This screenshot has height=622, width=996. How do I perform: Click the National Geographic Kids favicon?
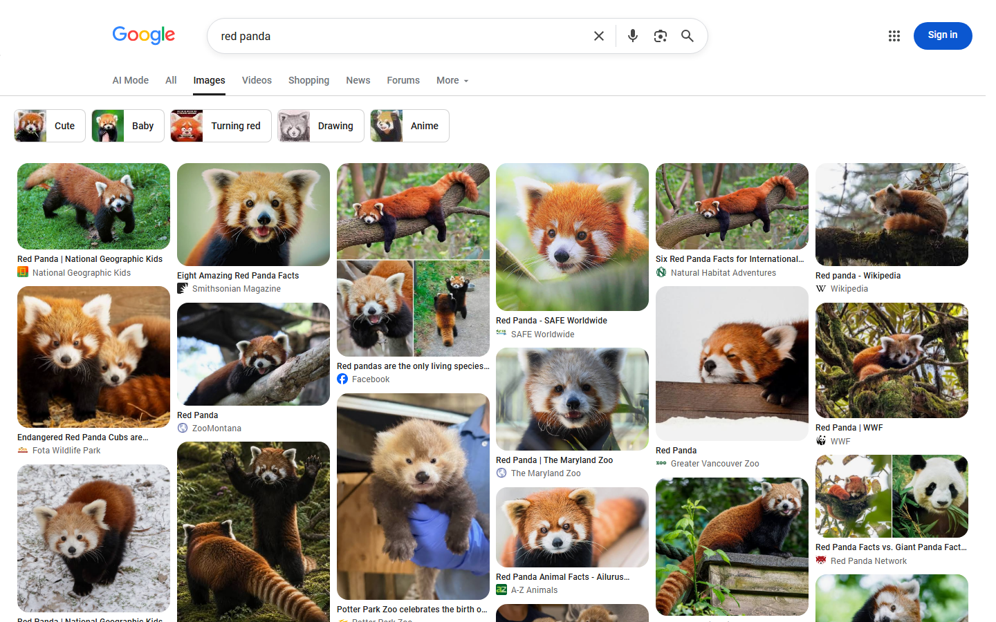(x=23, y=272)
